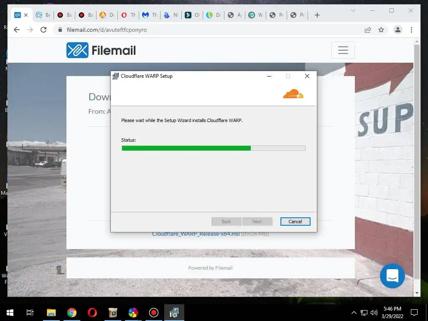Switch to the 'Aj' tab
The image size is (428, 321).
pos(235,15)
